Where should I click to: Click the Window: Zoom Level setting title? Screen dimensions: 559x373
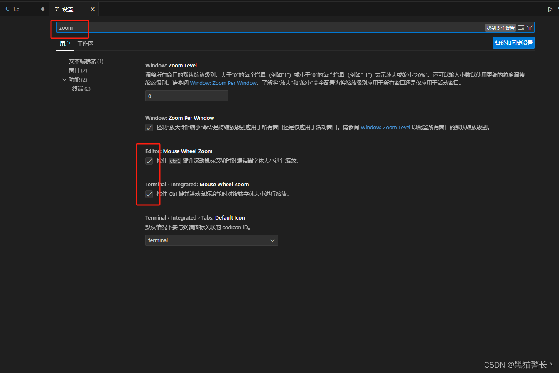point(171,66)
